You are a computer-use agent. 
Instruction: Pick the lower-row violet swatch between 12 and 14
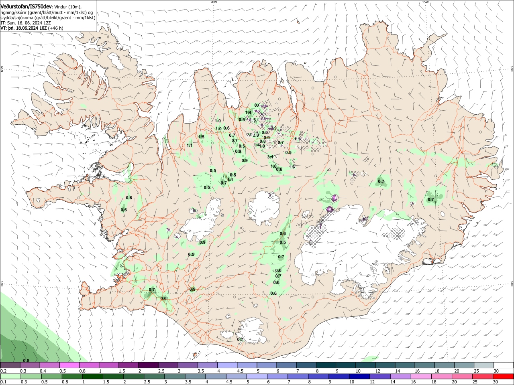click(x=381, y=377)
